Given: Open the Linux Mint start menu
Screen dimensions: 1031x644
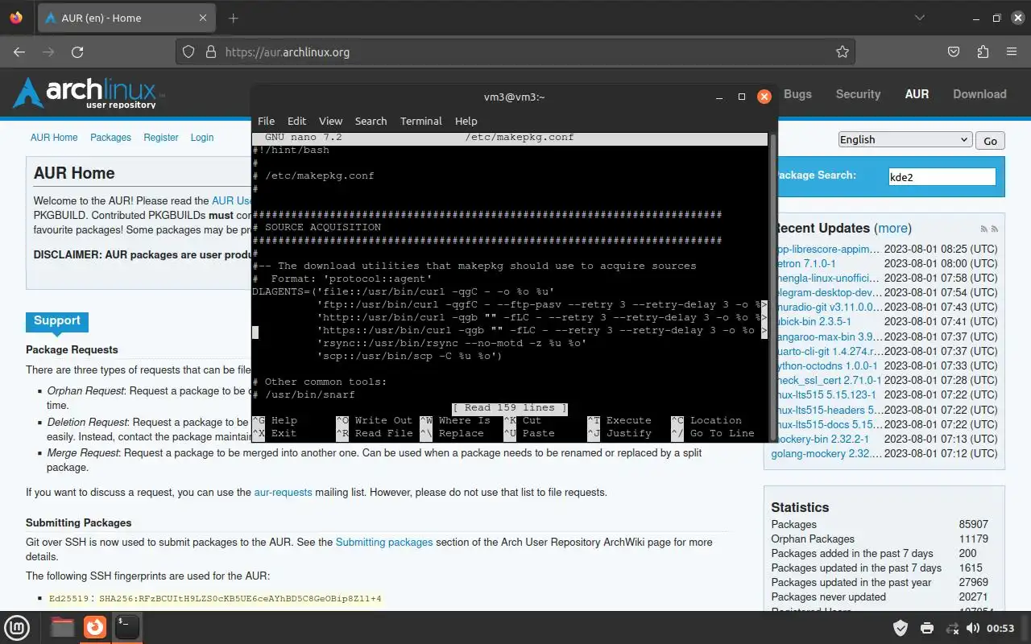Looking at the screenshot, I should [x=18, y=627].
